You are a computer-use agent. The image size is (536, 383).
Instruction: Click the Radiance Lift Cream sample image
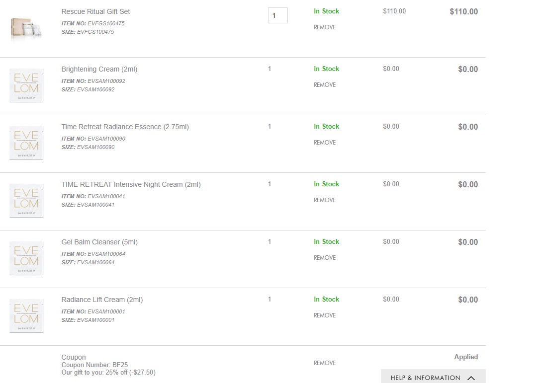tap(26, 316)
